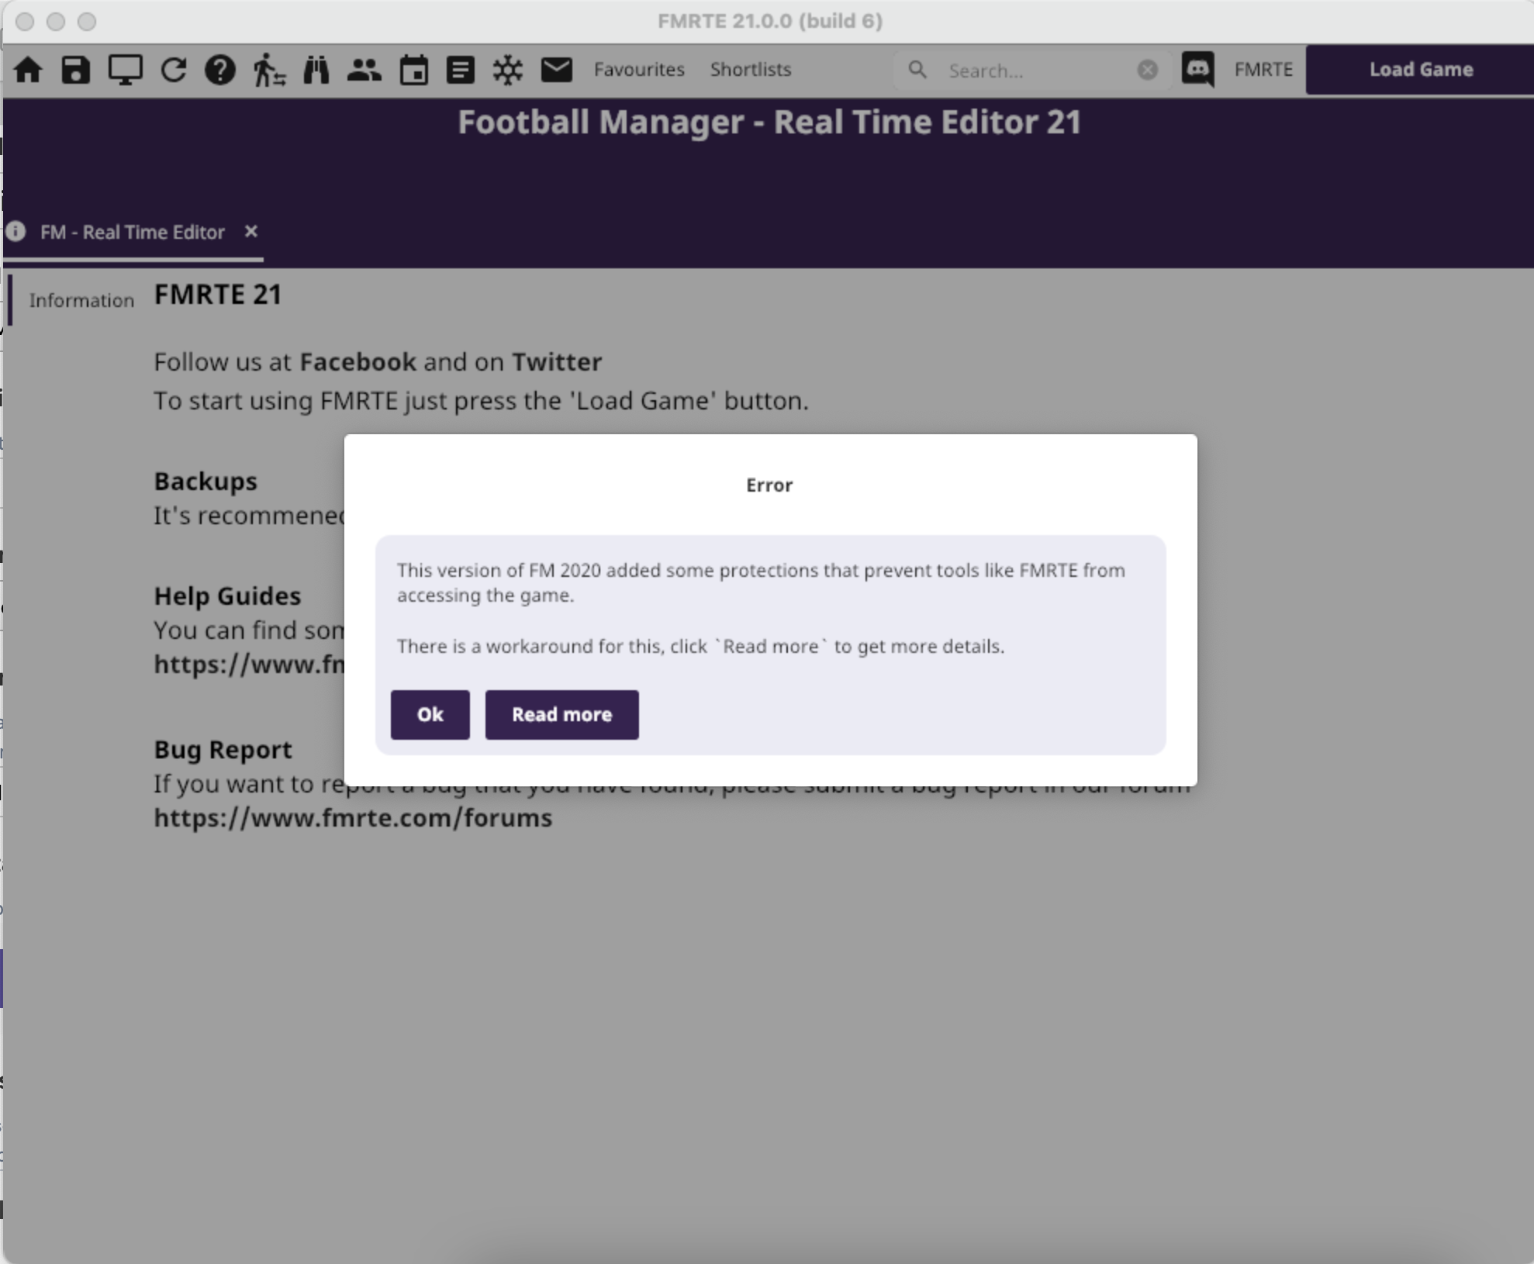Click the yellow minimize window button
Screen dimensions: 1534x1264
[56, 22]
